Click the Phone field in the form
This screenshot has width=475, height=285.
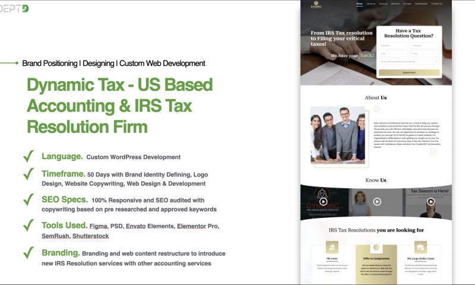[x=425, y=53]
